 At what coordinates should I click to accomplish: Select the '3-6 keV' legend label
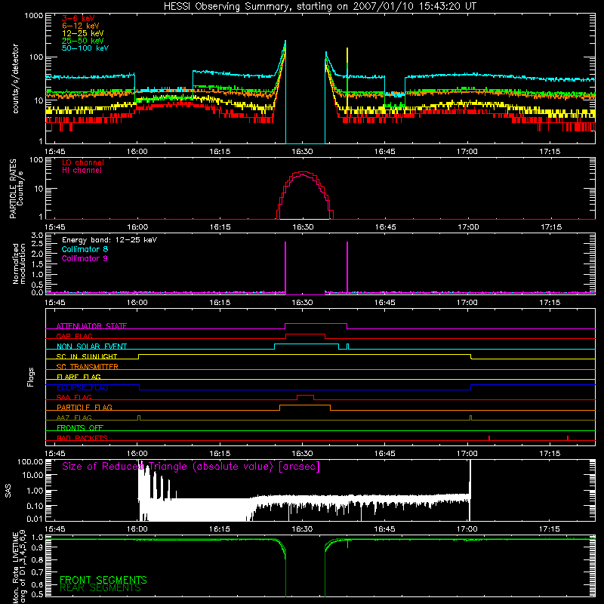pyautogui.click(x=78, y=18)
